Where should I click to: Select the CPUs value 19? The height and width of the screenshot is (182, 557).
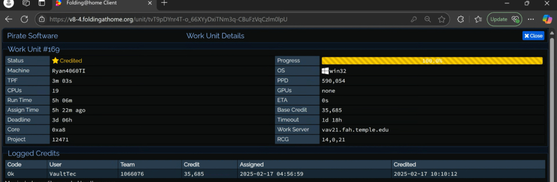[55, 91]
